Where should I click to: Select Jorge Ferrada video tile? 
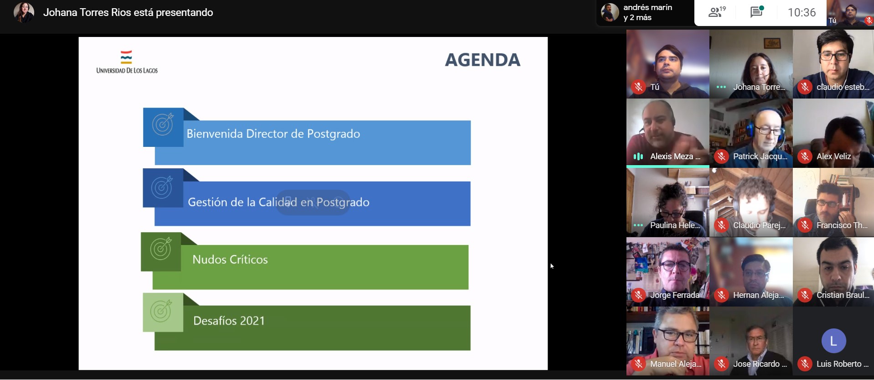click(x=667, y=272)
